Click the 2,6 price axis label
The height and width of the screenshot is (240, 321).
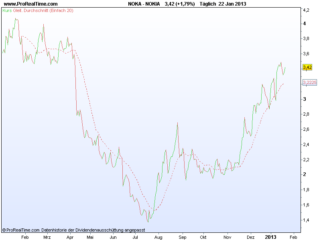click(306, 129)
